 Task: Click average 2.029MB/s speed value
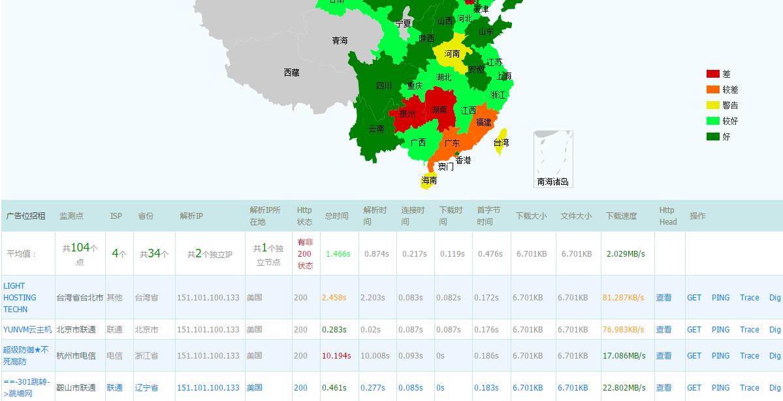point(626,253)
